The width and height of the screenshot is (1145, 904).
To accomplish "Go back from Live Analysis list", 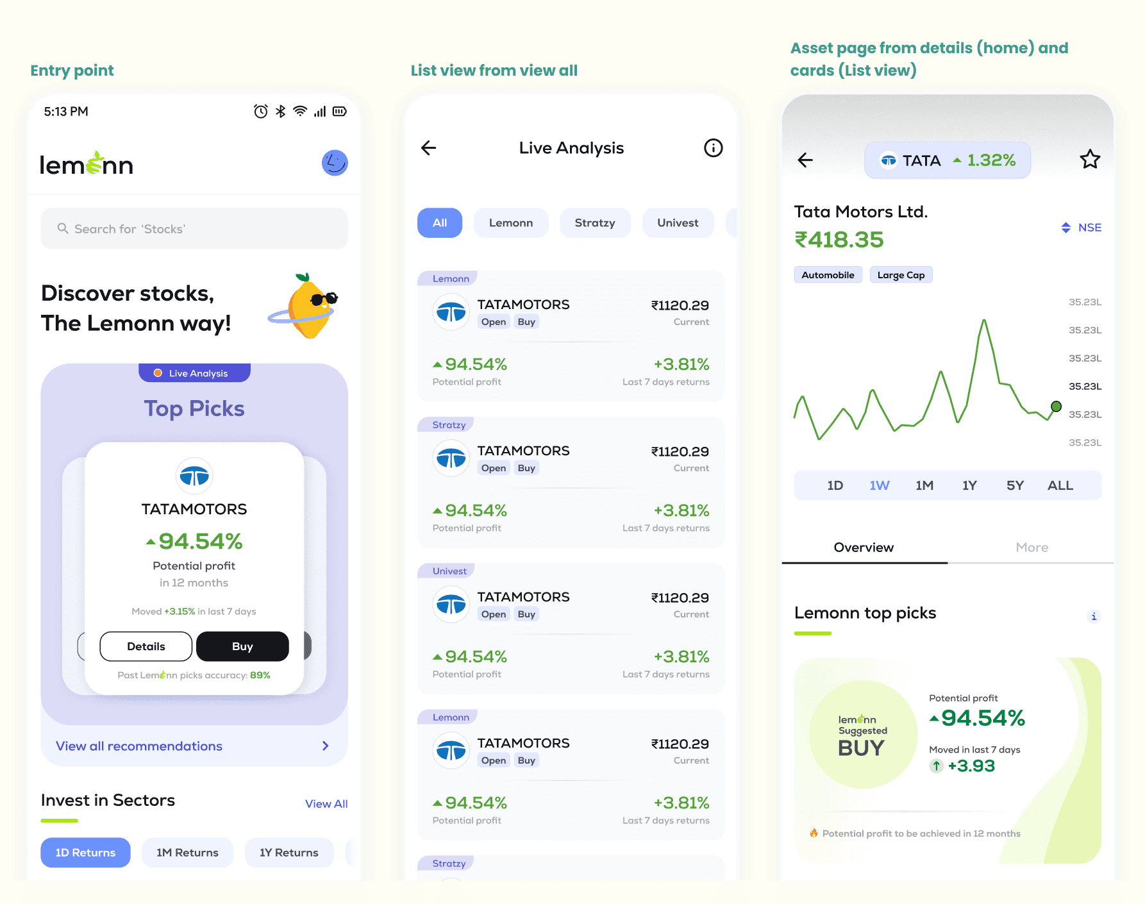I will pos(428,148).
